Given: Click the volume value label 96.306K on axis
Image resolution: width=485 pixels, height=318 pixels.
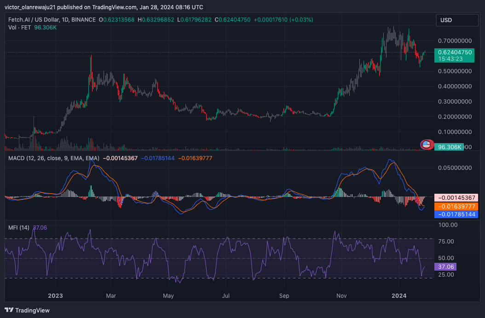Looking at the screenshot, I should click(x=449, y=147).
